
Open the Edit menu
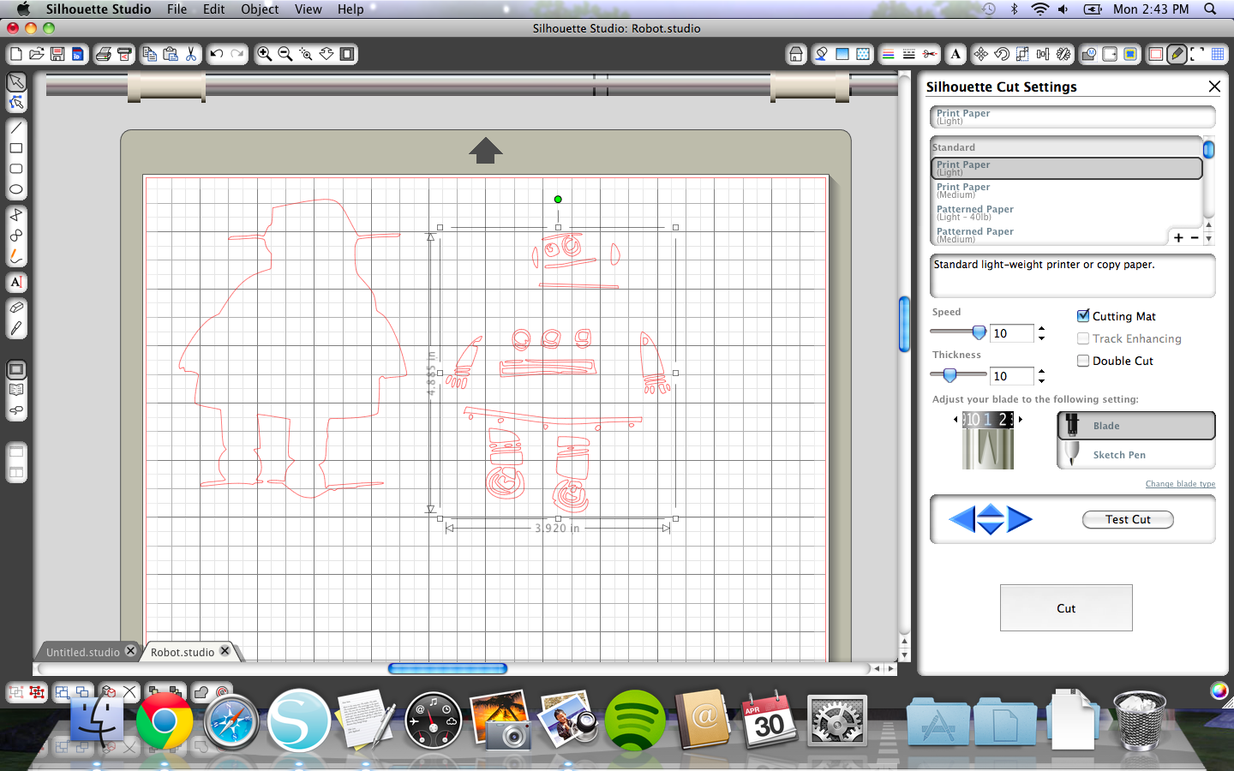(x=213, y=9)
